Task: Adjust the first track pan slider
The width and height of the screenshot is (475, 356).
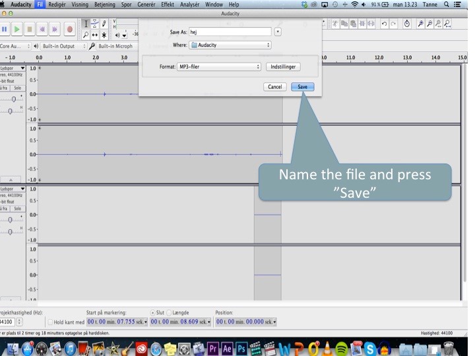Action: (10, 111)
